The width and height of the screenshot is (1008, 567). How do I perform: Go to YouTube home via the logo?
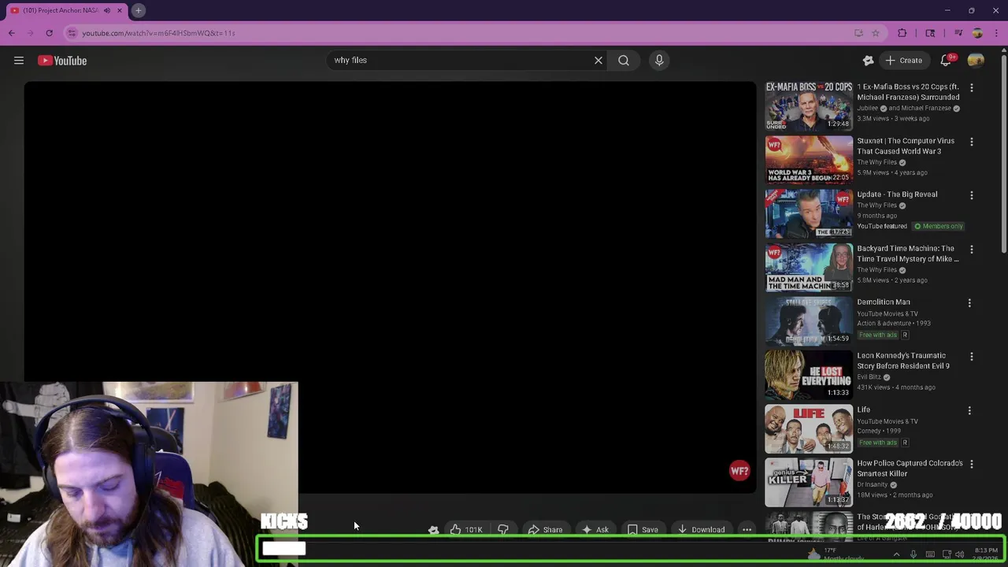[62, 61]
